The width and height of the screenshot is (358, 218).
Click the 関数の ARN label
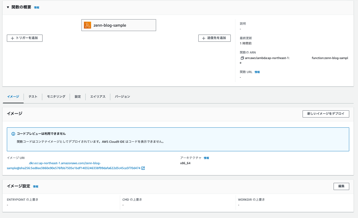(x=248, y=52)
